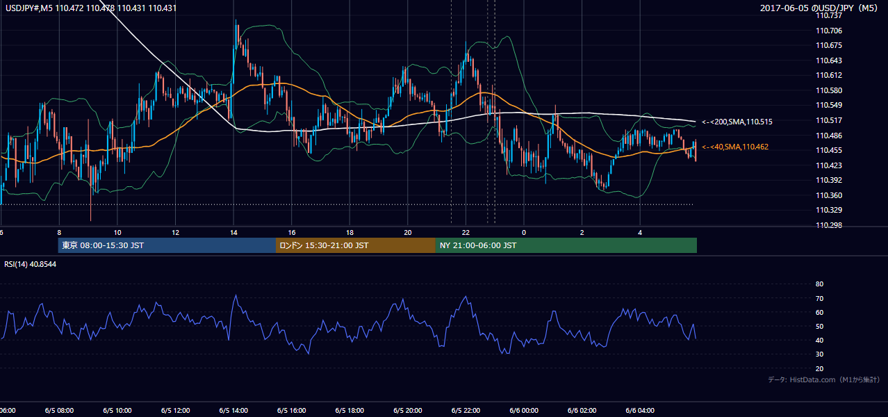Click hour label 18 under the price chart

tap(350, 232)
